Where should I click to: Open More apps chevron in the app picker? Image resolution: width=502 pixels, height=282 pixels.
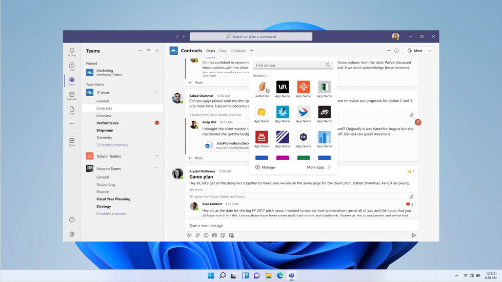(329, 167)
